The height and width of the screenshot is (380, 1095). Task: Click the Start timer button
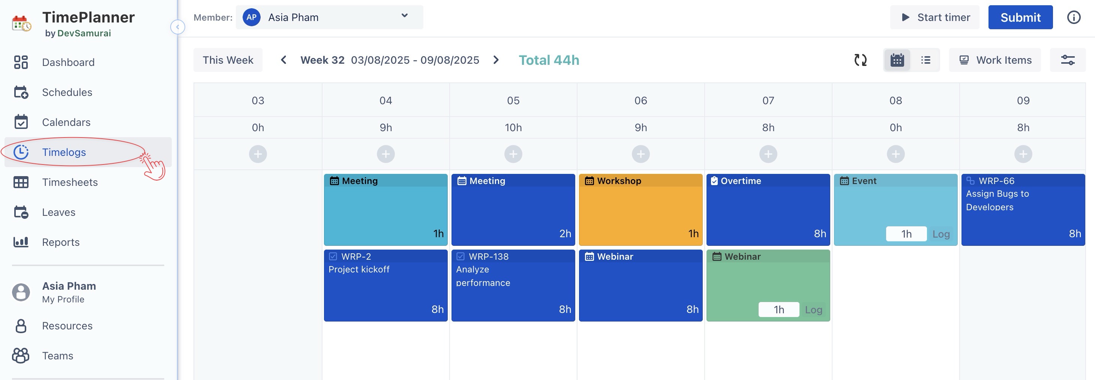(934, 17)
